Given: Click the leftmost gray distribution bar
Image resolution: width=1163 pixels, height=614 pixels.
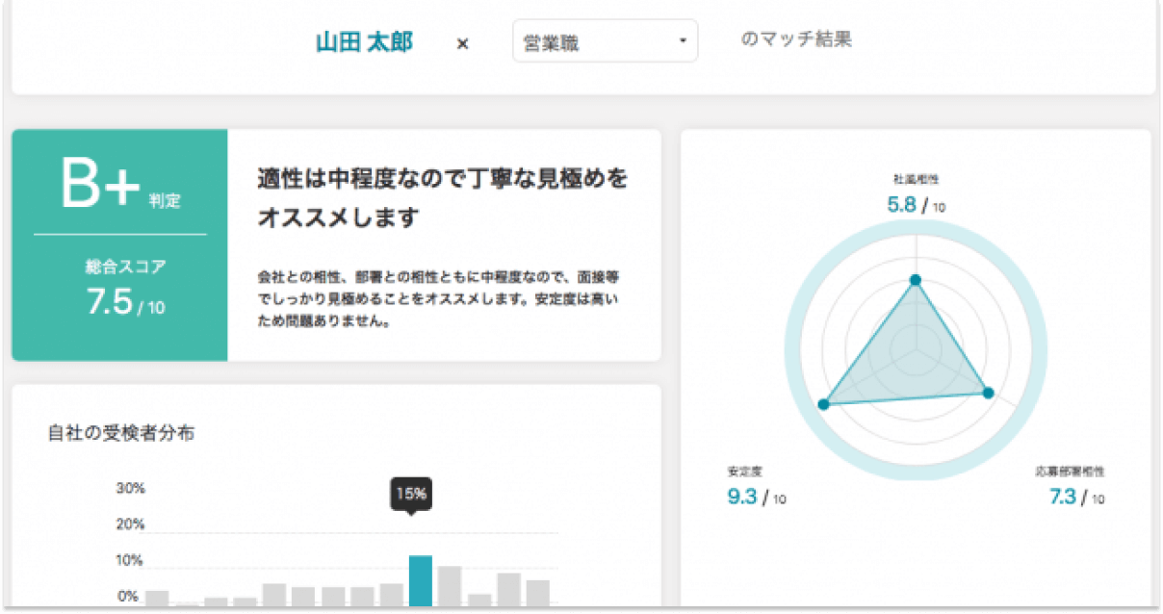Looking at the screenshot, I should point(157,598).
